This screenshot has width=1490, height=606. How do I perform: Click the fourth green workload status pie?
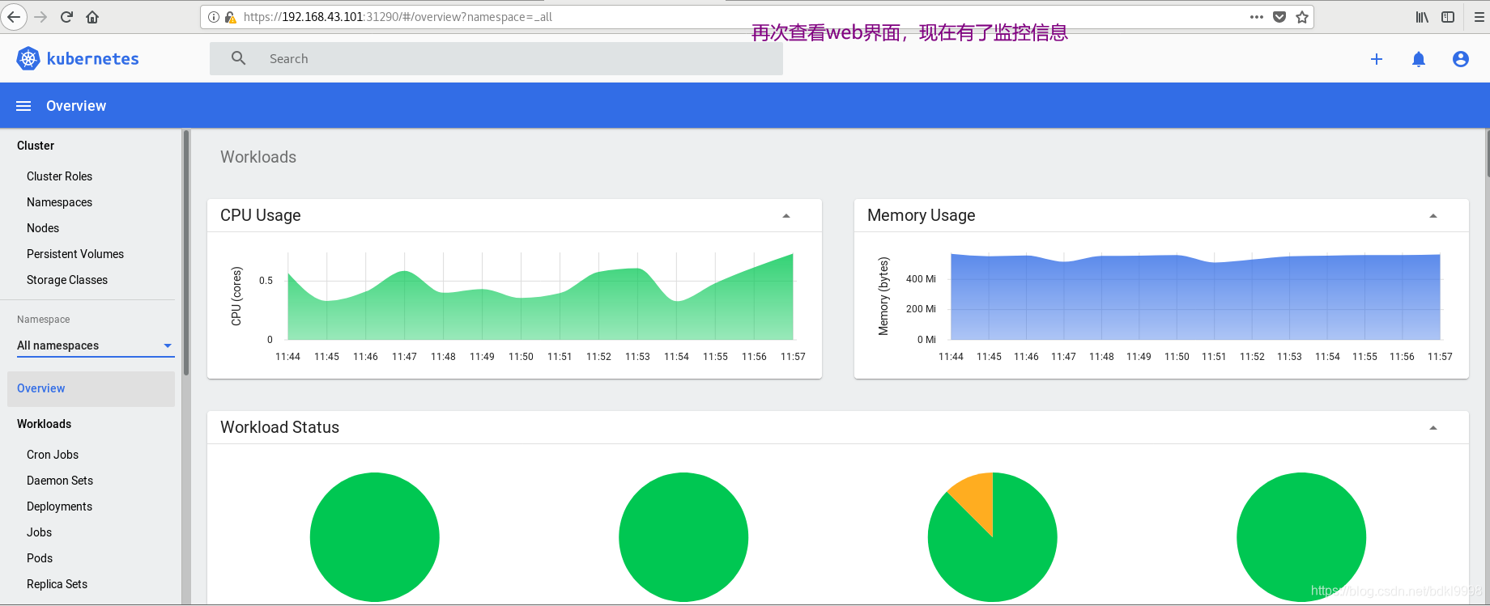click(x=1301, y=537)
